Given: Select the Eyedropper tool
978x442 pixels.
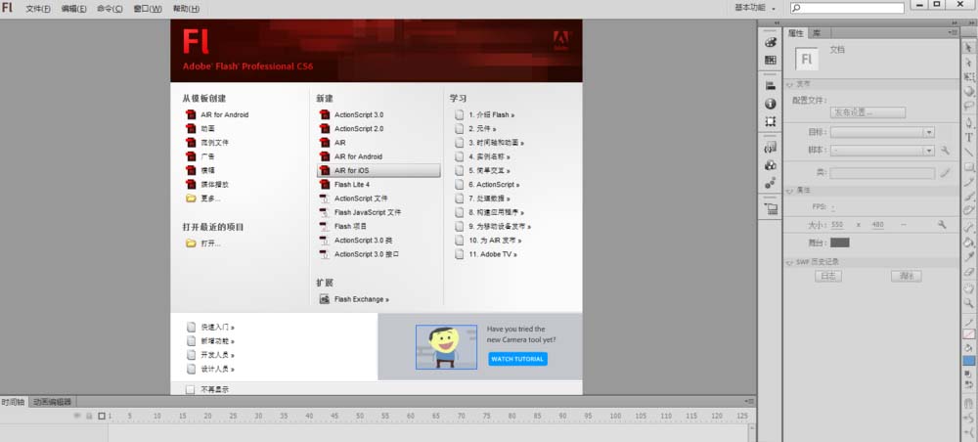Looking at the screenshot, I should [968, 256].
